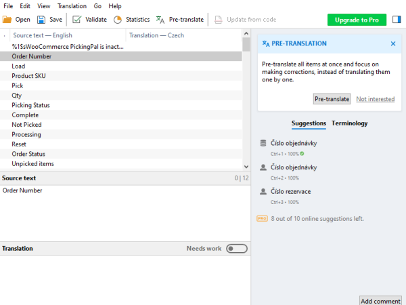This screenshot has height=305, width=406.
Task: Sort by Source text — English column
Action: [43, 35]
